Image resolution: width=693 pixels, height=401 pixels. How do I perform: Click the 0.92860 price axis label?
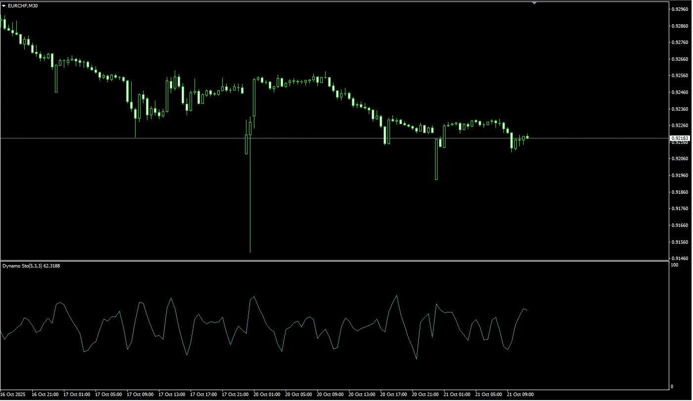[680, 26]
